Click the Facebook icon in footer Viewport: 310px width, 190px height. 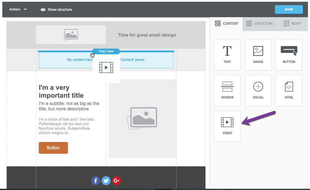pyautogui.click(x=95, y=181)
